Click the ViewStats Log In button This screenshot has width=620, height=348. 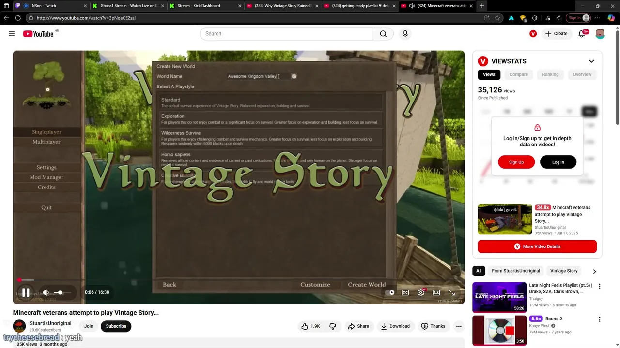click(x=558, y=162)
